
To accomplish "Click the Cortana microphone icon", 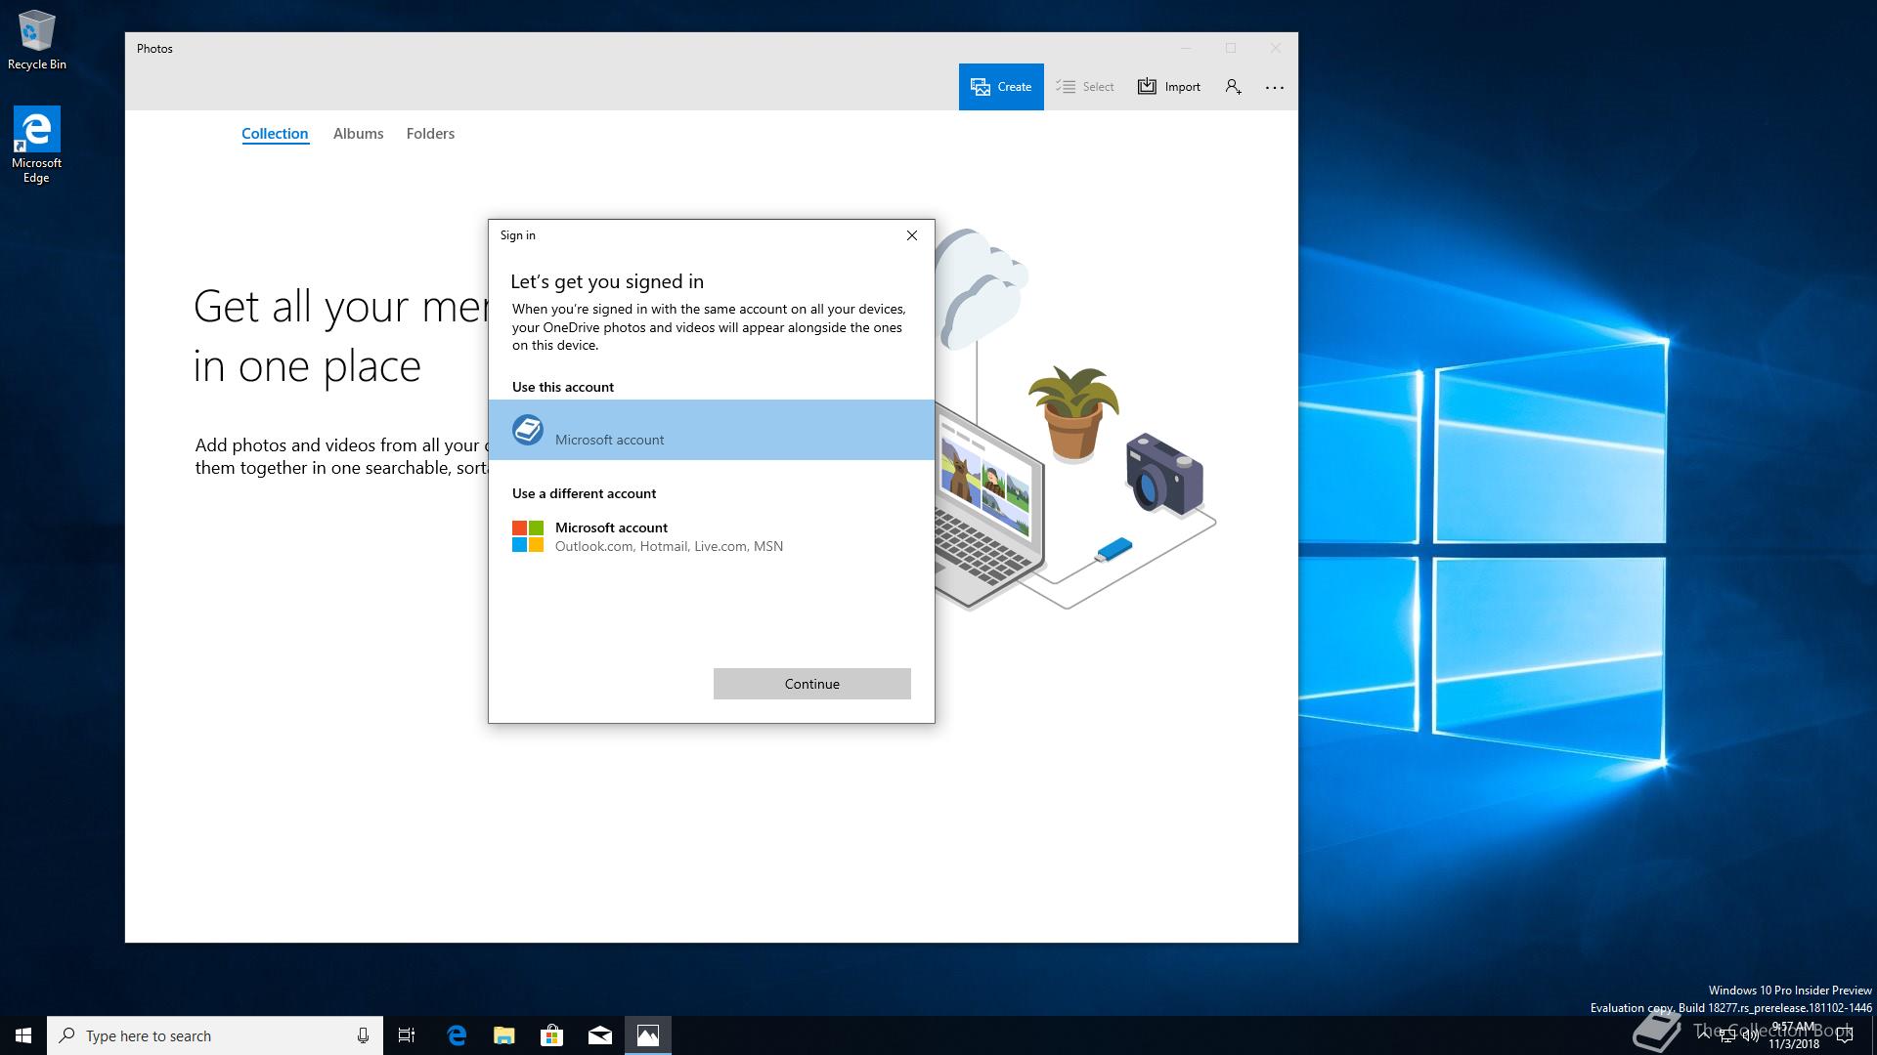I will [363, 1035].
